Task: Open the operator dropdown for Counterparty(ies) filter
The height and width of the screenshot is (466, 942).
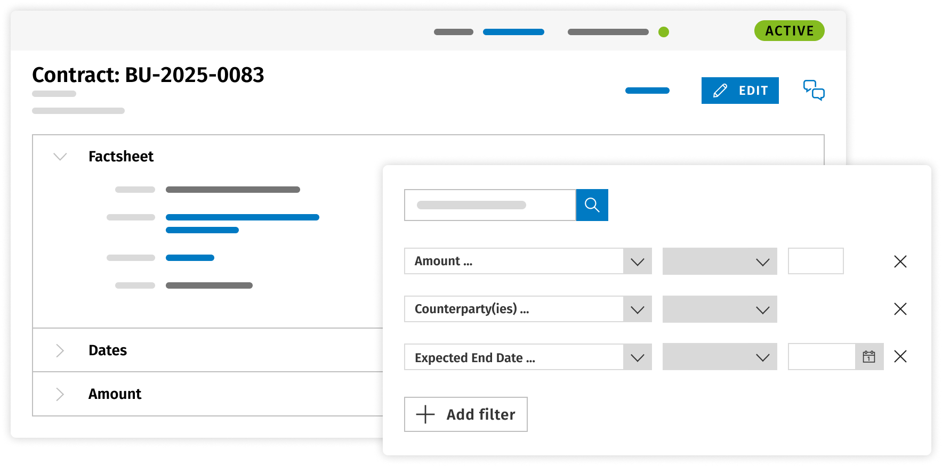Action: pos(719,309)
